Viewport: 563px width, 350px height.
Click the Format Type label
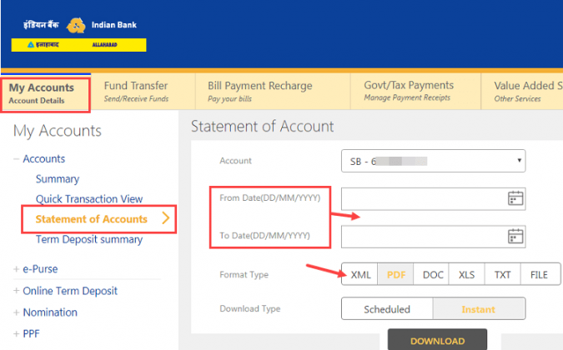[x=244, y=275]
